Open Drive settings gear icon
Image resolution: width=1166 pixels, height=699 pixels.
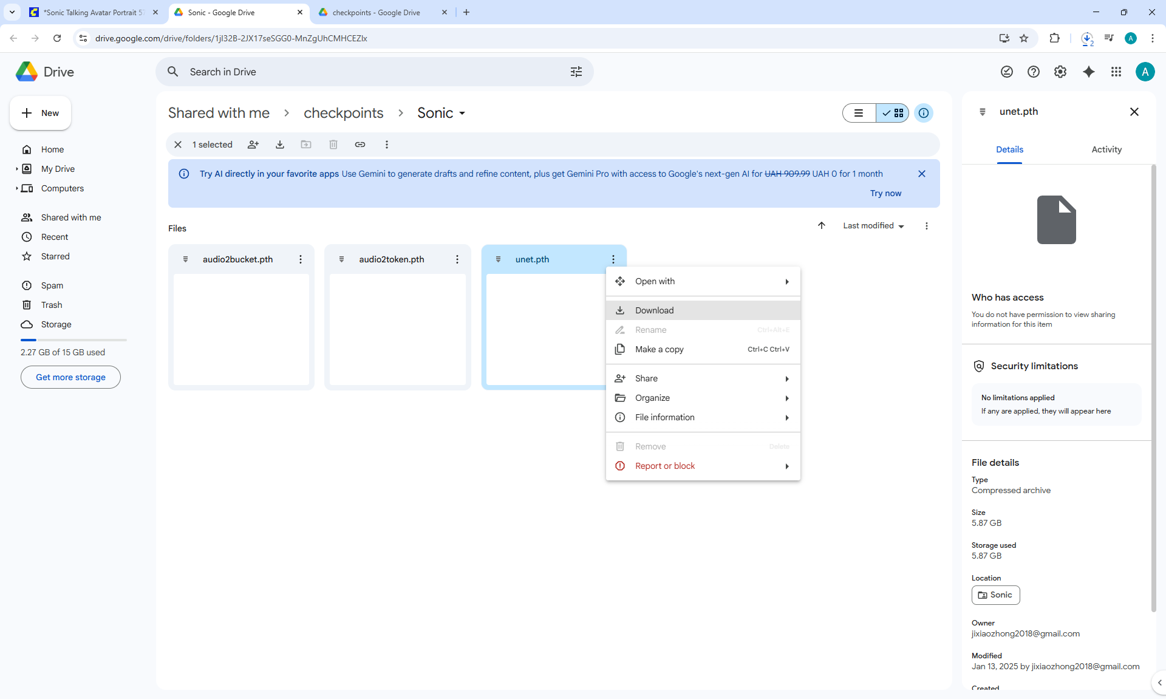coord(1060,72)
